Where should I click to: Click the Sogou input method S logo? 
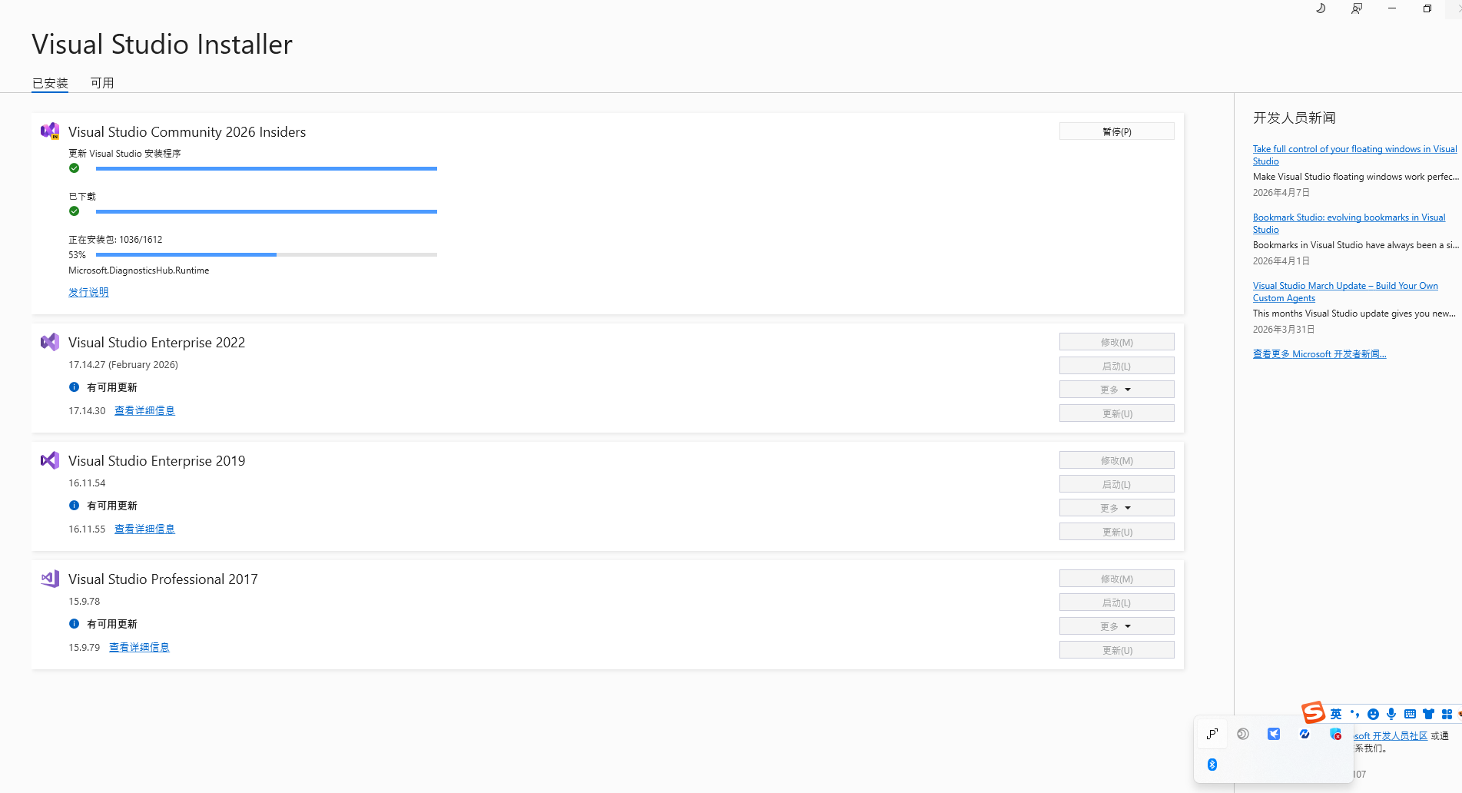point(1313,713)
